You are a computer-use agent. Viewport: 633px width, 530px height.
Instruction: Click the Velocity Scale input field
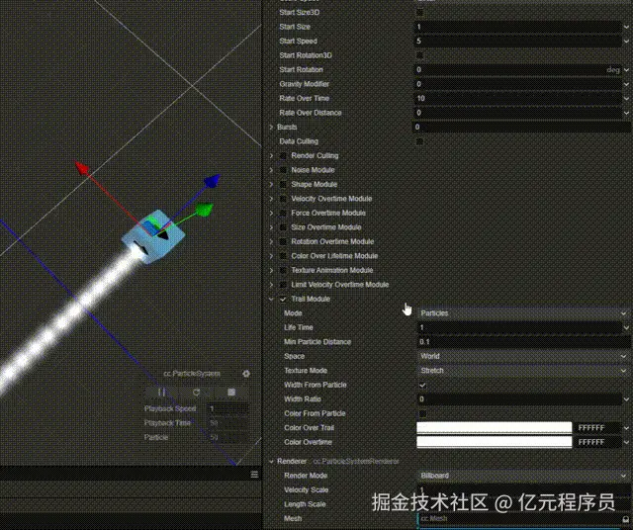click(x=523, y=490)
